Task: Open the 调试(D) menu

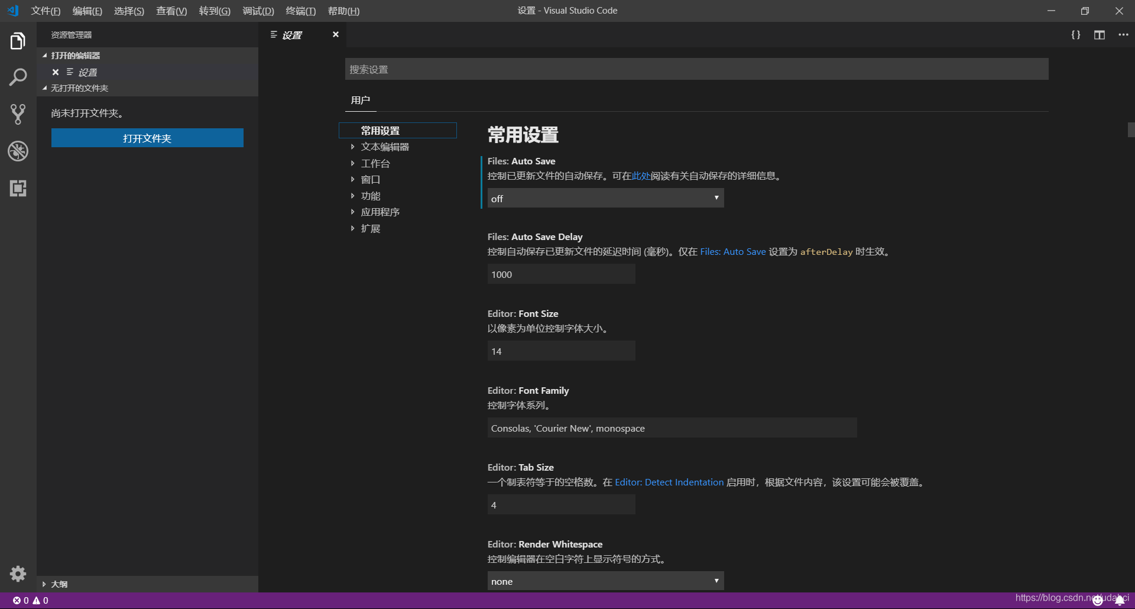Action: click(x=258, y=11)
